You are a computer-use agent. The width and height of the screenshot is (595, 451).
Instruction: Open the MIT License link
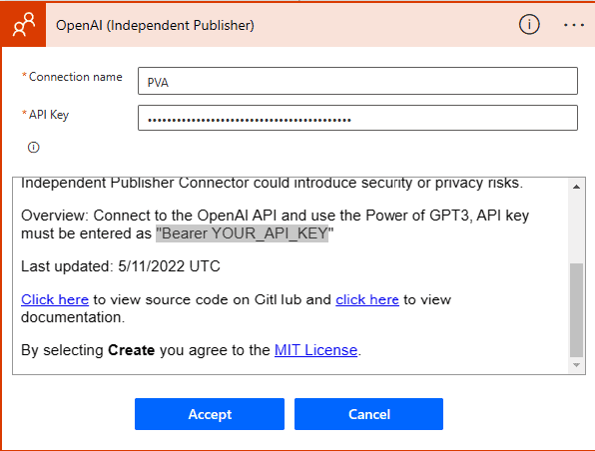[316, 350]
